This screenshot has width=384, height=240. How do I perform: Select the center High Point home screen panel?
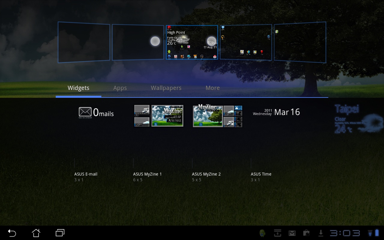tap(192, 42)
